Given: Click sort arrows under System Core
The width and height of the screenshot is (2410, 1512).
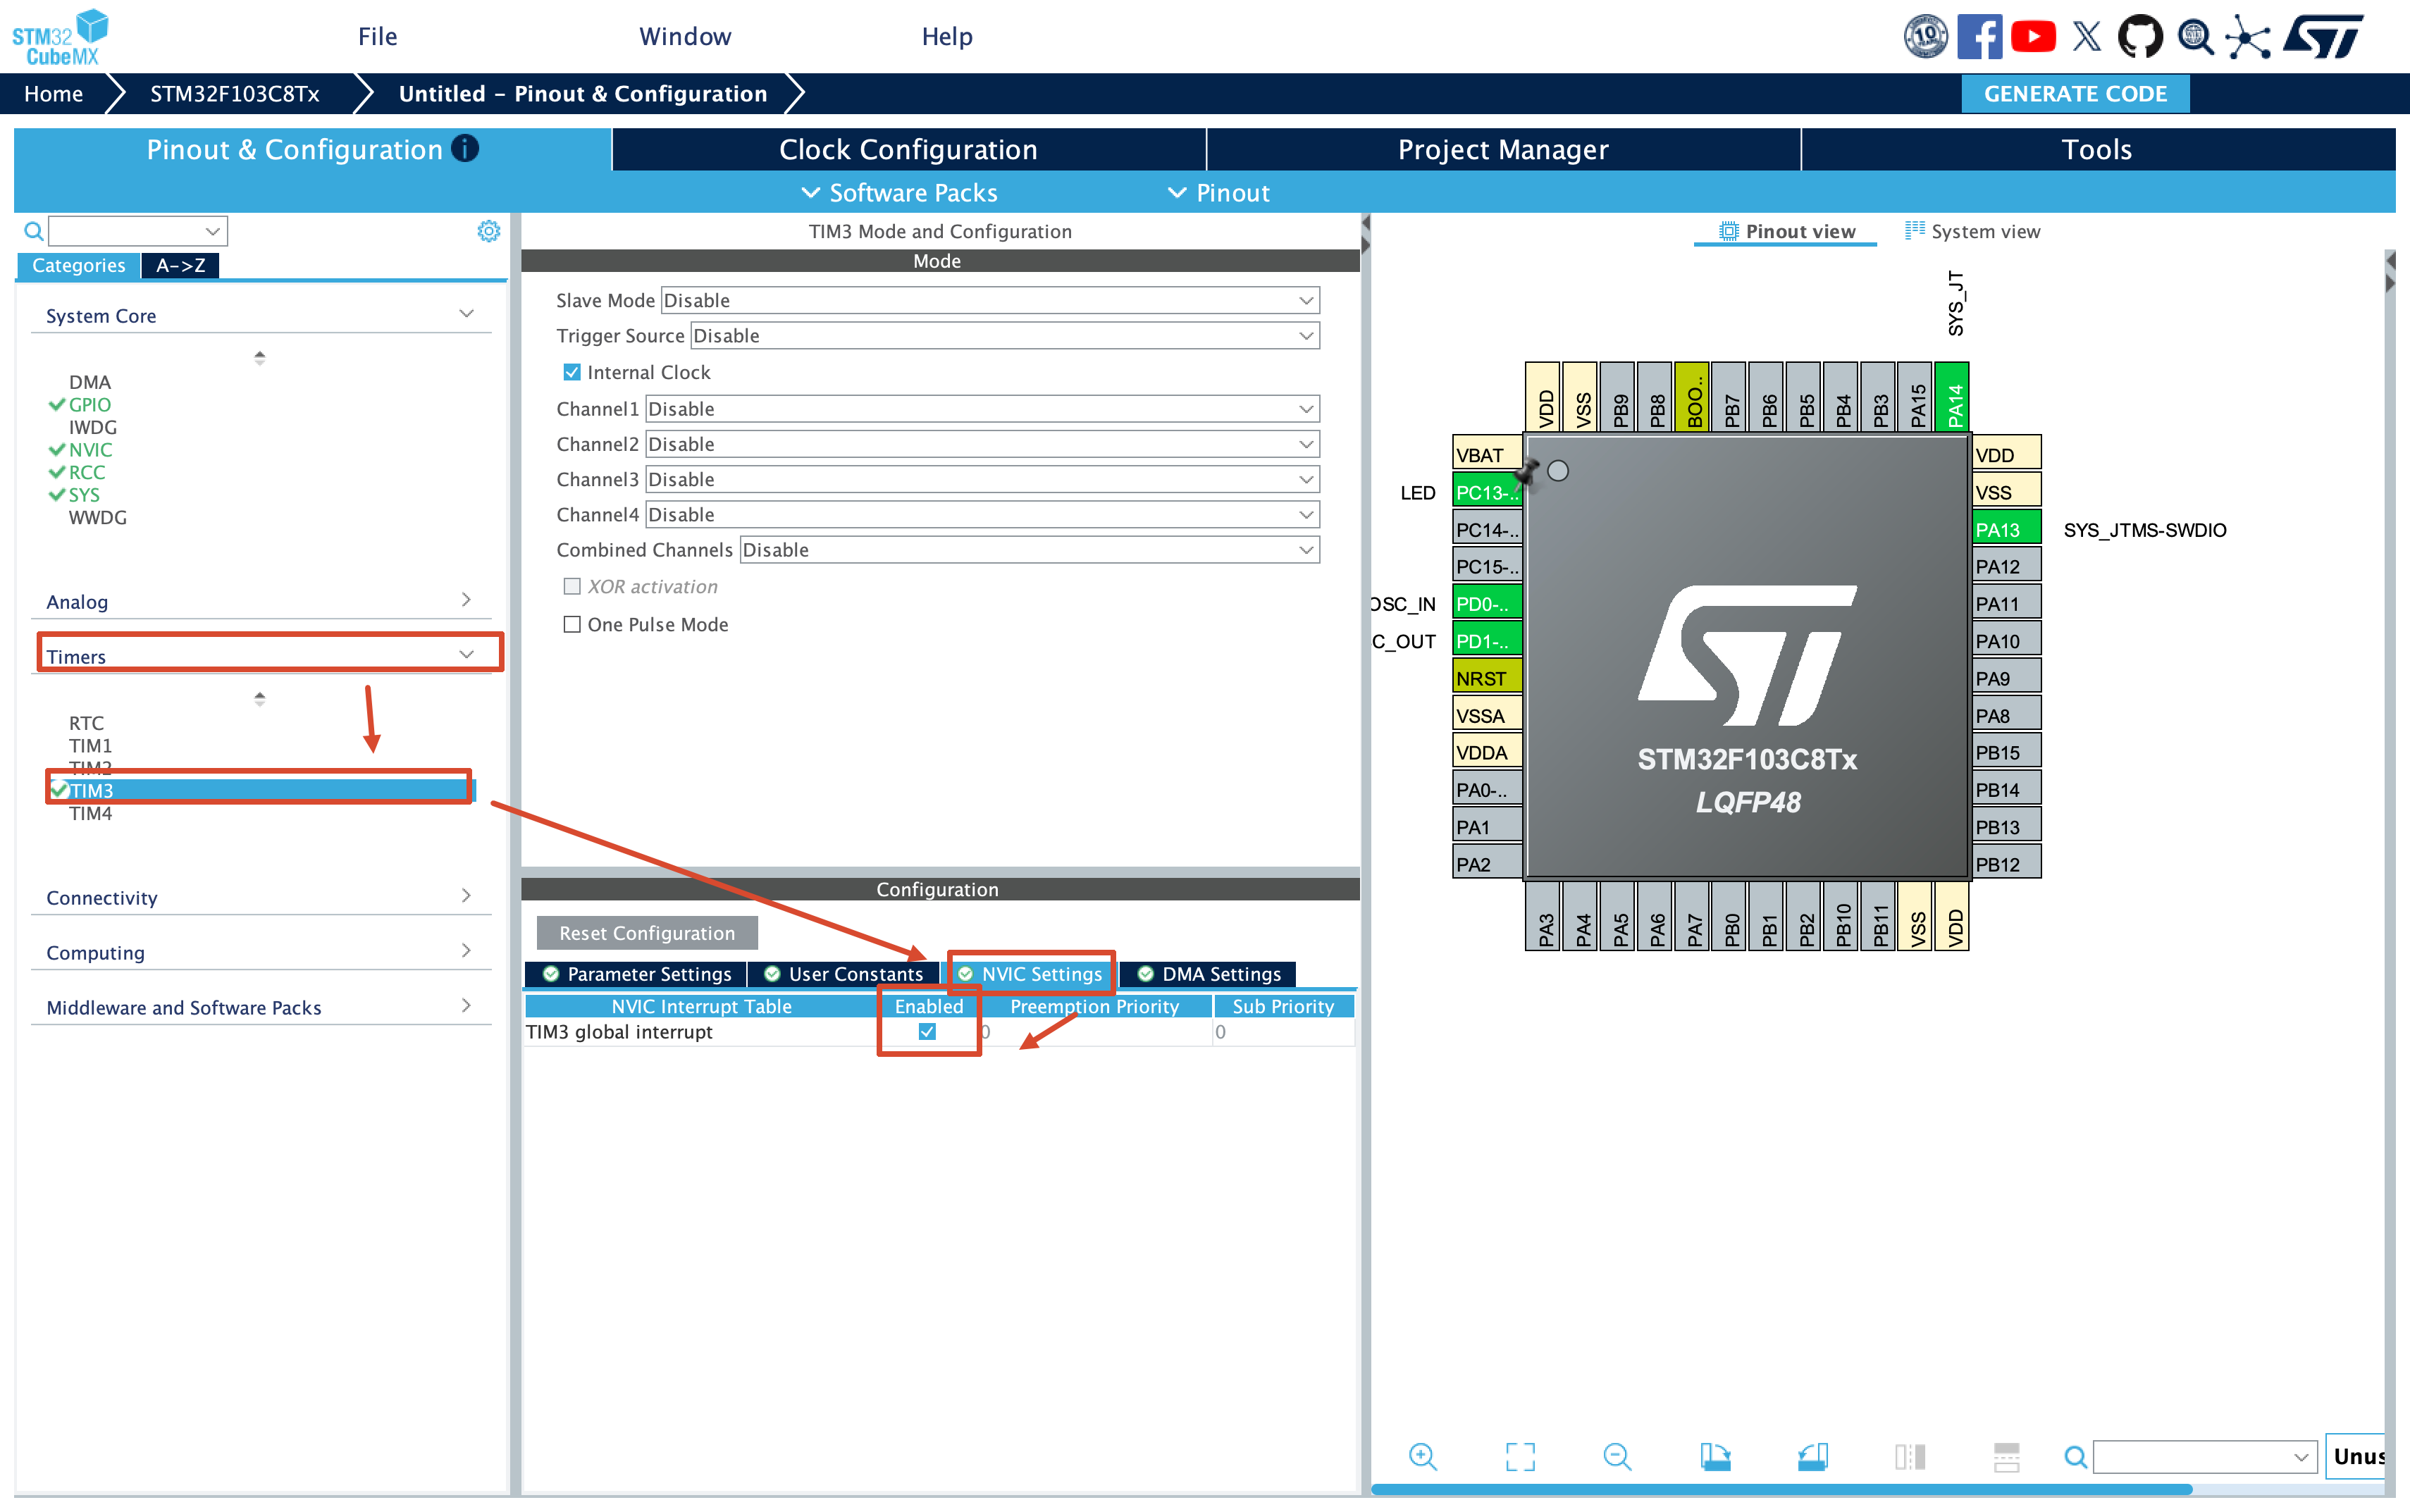Looking at the screenshot, I should coord(260,357).
